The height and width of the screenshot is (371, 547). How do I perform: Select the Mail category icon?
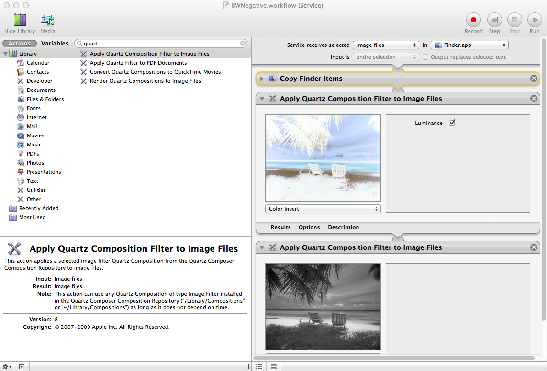21,126
